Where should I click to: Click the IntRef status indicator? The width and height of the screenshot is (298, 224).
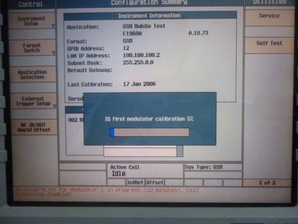point(135,182)
